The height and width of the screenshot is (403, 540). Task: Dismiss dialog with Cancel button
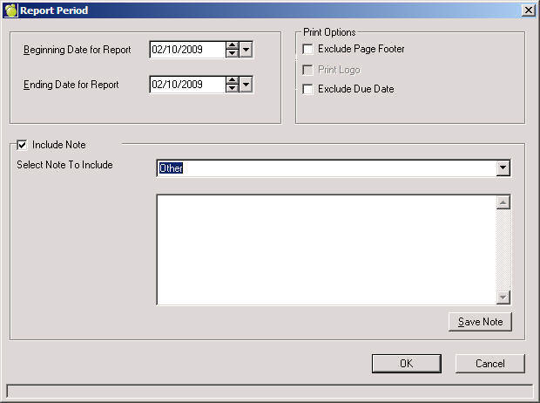coord(489,364)
